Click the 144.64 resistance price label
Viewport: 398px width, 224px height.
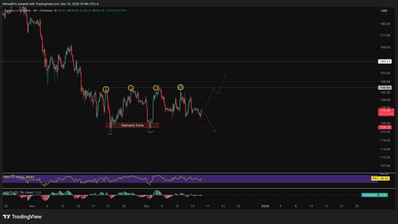point(386,88)
